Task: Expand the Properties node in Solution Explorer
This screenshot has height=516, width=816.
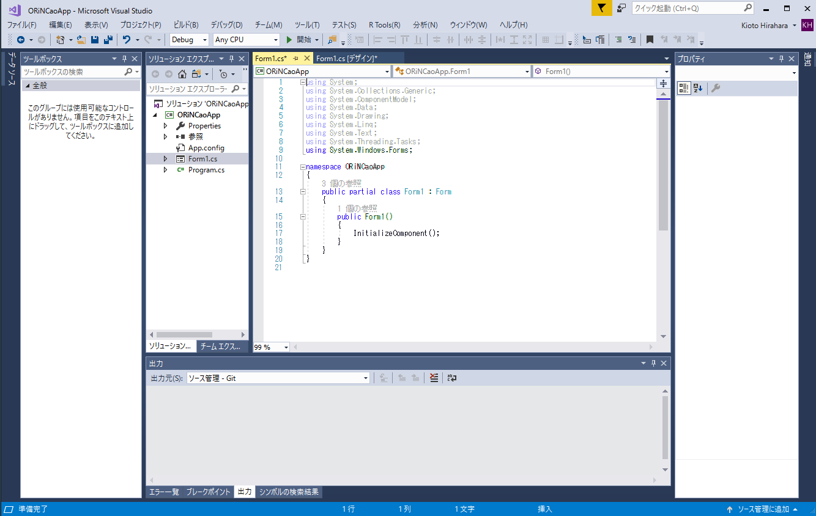Action: [x=165, y=125]
